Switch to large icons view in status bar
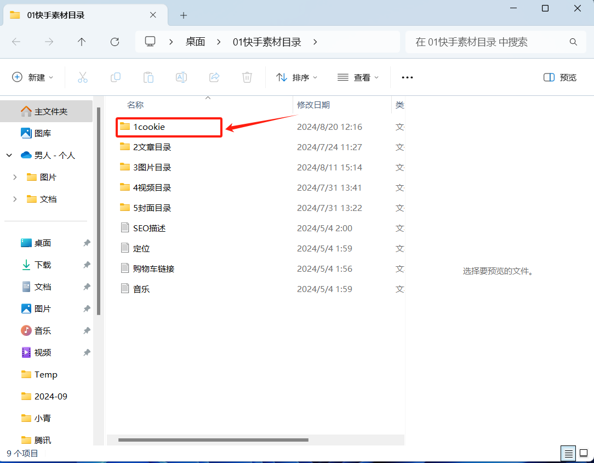Viewport: 594px width, 463px height. 583,453
